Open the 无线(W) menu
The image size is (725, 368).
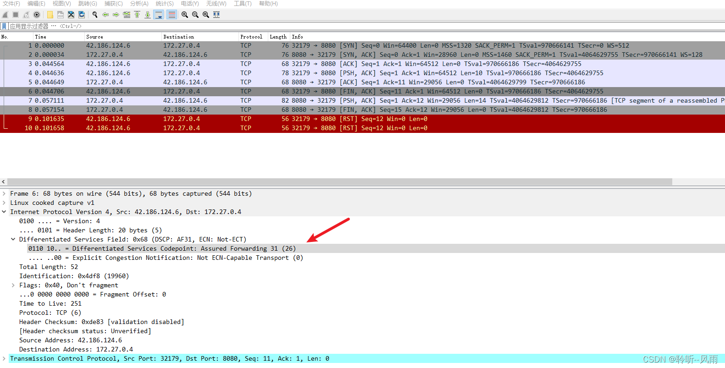pyautogui.click(x=216, y=4)
